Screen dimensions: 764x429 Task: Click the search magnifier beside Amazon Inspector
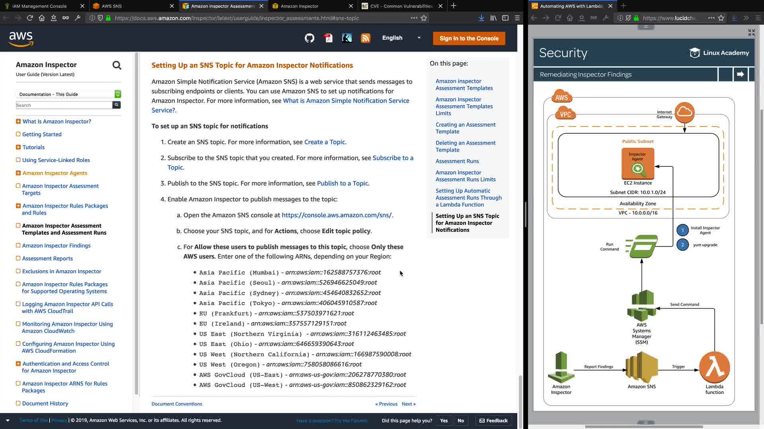[x=117, y=65]
